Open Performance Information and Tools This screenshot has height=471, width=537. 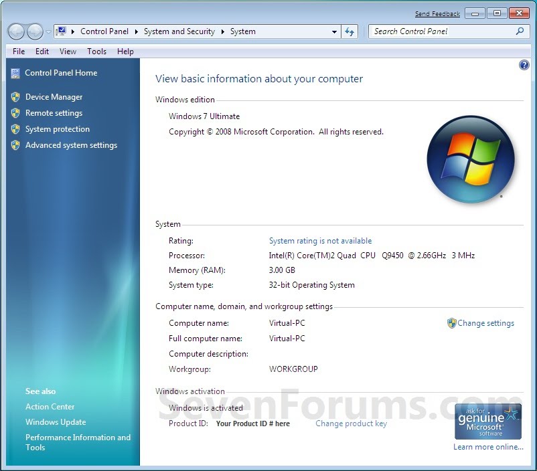coord(78,442)
